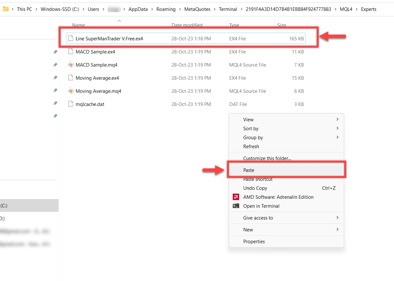This screenshot has width=394, height=281.
Task: Navigate to MQL4 in the breadcrumb path
Action: pos(346,9)
